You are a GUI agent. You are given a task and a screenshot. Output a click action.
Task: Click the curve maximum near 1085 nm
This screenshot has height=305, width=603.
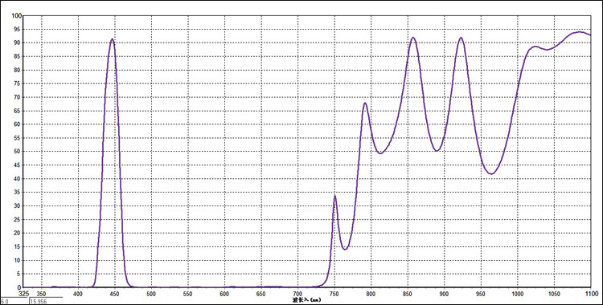[x=580, y=32]
